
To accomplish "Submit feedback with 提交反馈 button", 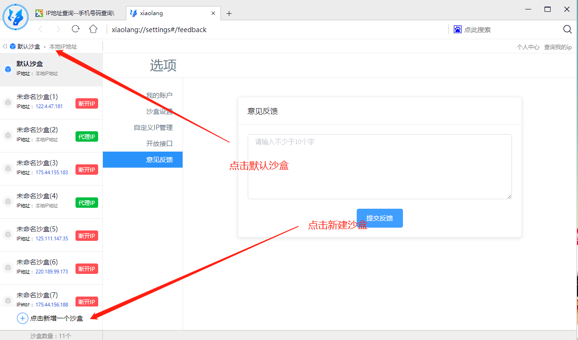I will pos(380,218).
